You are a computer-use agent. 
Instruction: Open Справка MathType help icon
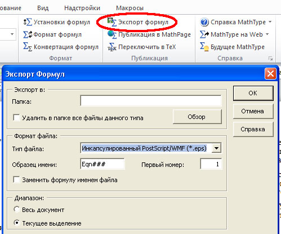coord(204,22)
